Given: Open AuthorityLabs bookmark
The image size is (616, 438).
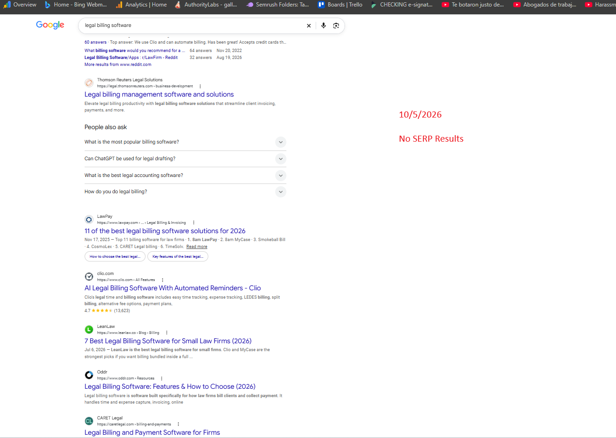Looking at the screenshot, I should click(206, 5).
